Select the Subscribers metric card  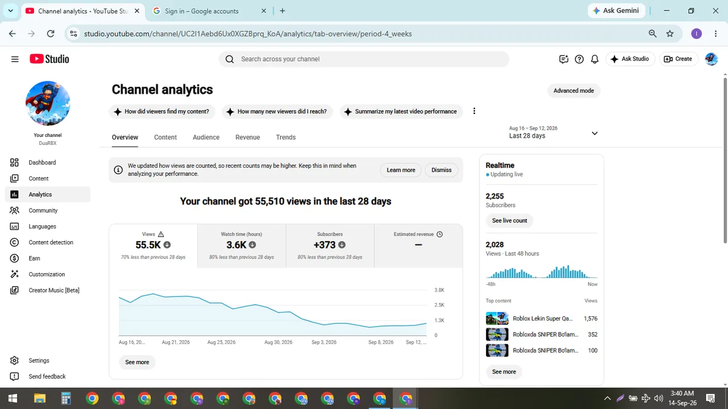click(330, 246)
